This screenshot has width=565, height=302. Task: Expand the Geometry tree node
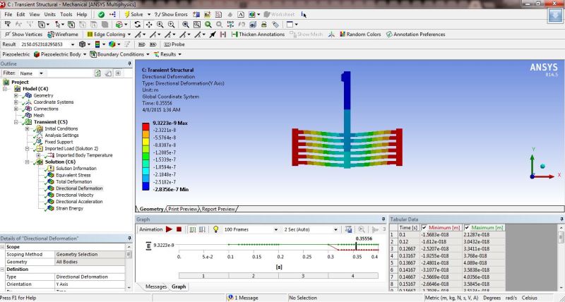[x=16, y=95]
